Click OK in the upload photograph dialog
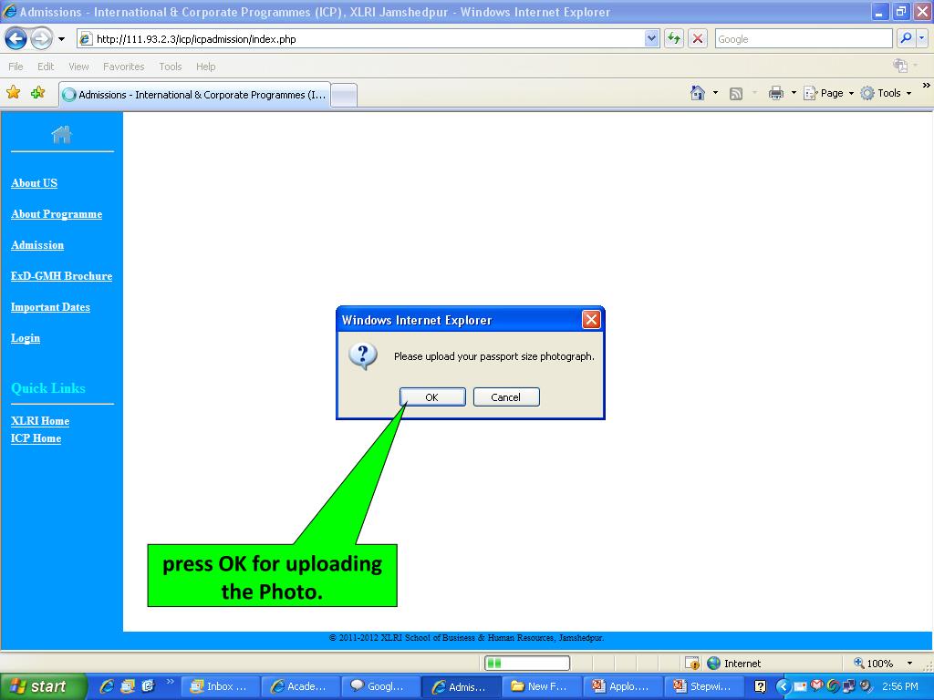 432,397
